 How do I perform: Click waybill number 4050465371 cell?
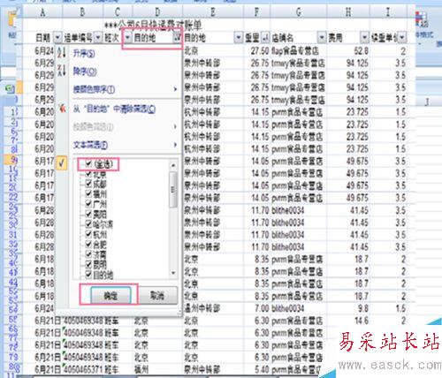83,369
